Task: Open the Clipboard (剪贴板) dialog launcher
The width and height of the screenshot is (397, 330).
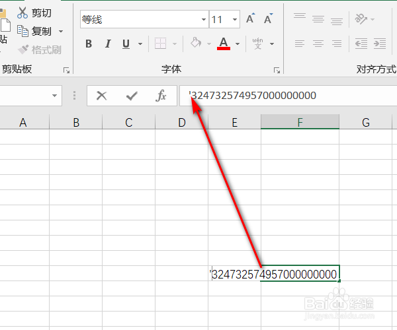Action: (x=66, y=70)
